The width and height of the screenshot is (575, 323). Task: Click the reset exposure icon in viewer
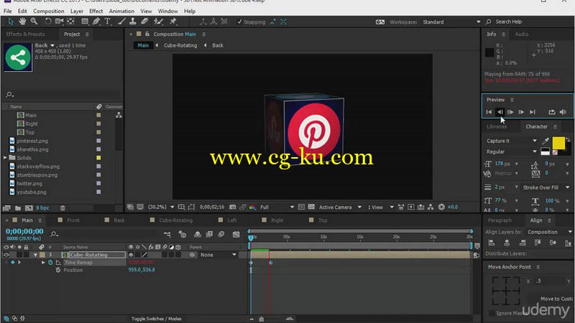[441, 207]
